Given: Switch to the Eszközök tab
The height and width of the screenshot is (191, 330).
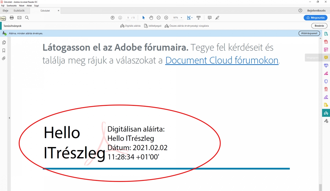Looking at the screenshot, I should [19, 11].
